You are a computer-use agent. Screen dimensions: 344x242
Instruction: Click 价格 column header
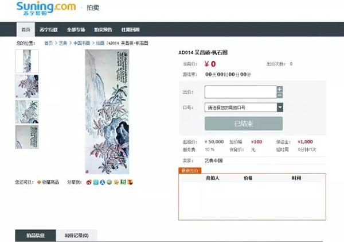[248, 178]
